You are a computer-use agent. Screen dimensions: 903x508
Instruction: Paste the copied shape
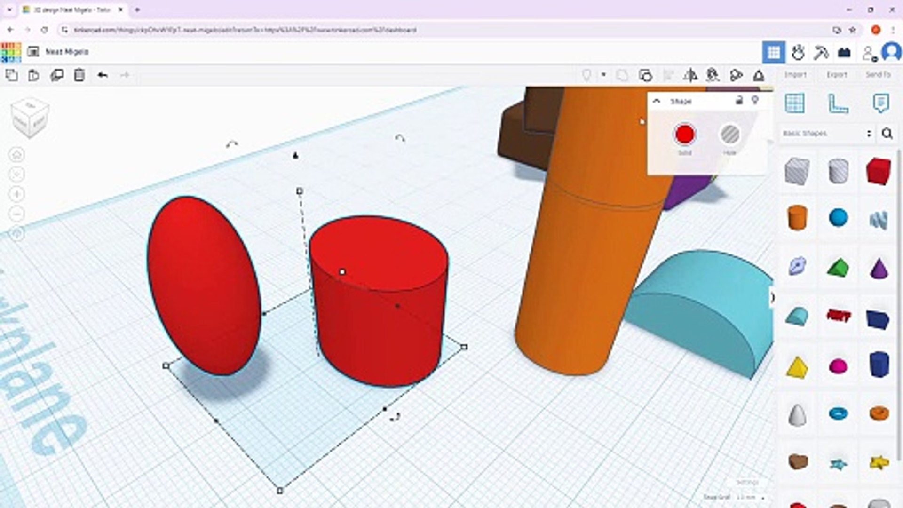(34, 75)
